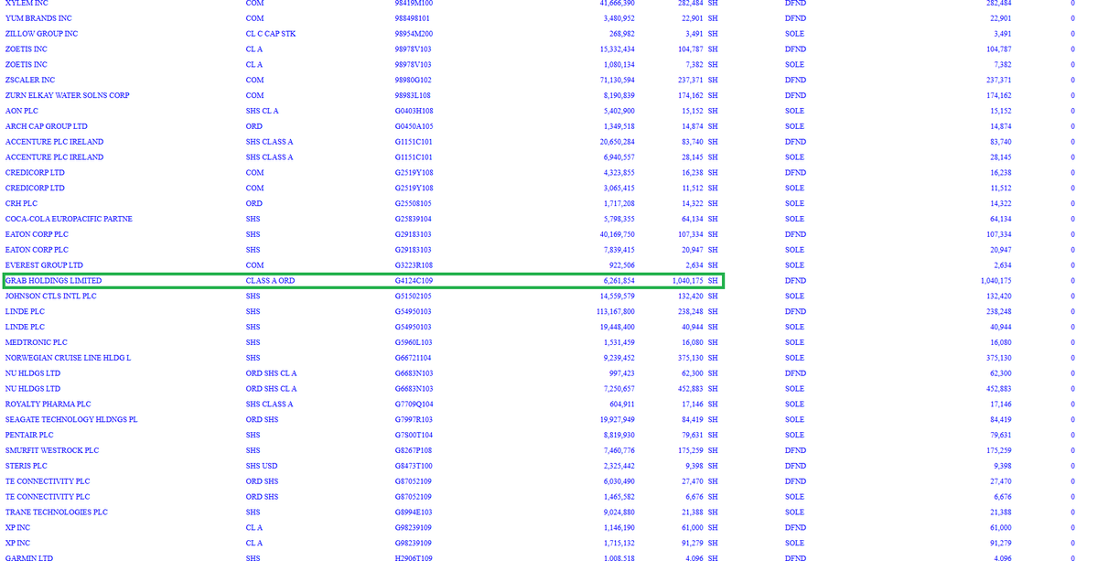This screenshot has width=1098, height=561.
Task: Select the TE CONNECTIVITY value 6,030,490
Action: (619, 480)
